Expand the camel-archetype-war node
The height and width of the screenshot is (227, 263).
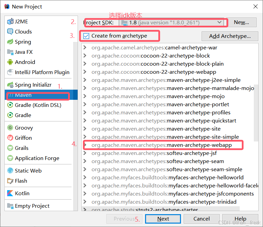point(85,48)
